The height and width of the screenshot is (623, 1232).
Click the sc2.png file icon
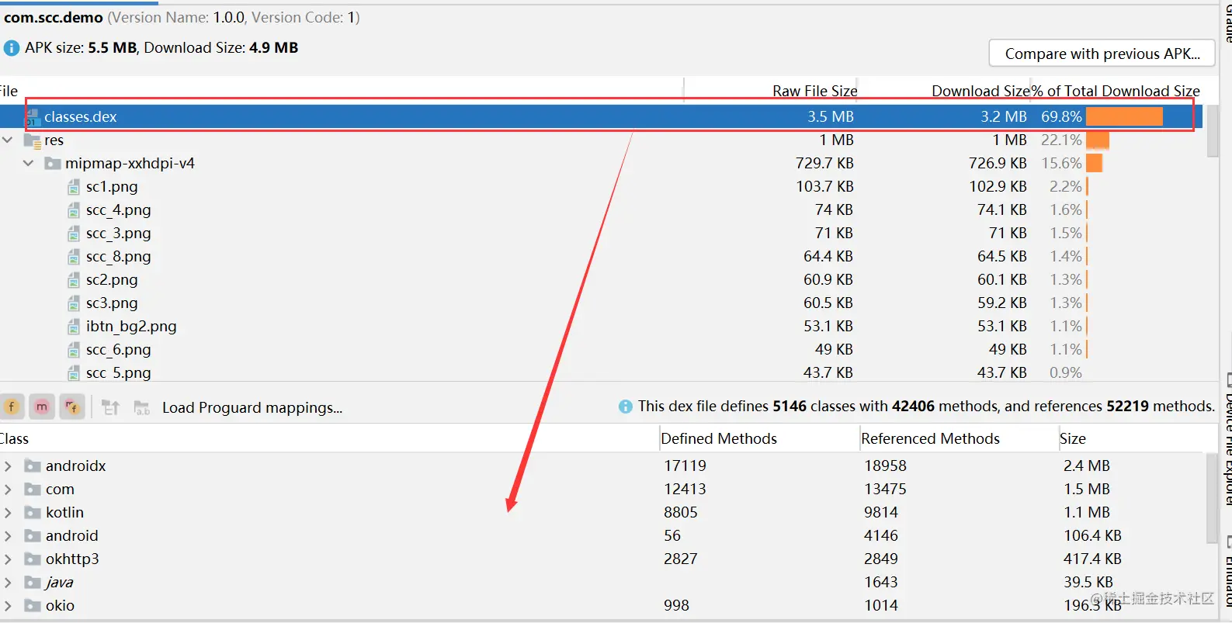(74, 280)
